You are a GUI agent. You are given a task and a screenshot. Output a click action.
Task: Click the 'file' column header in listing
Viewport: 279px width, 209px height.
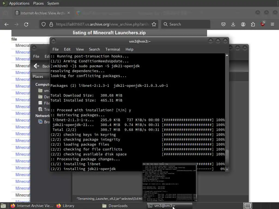point(14,39)
